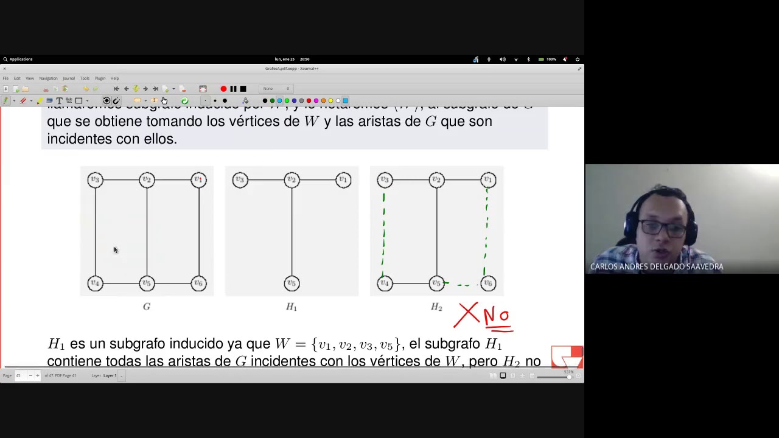Click the Paste clipboard icon

[x=65, y=89]
